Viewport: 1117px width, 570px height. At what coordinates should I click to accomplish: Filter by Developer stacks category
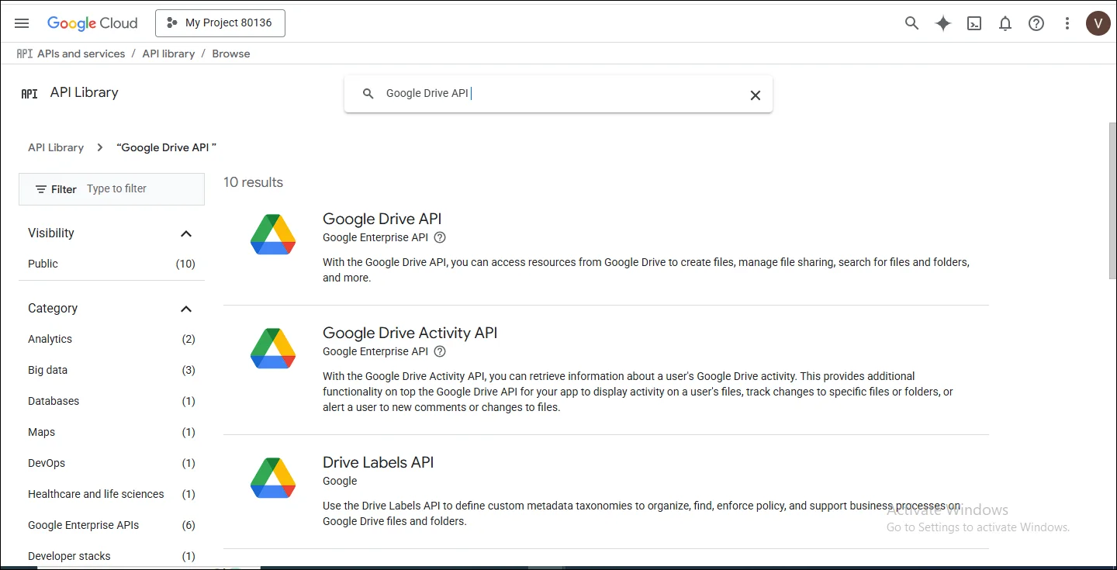[112, 556]
